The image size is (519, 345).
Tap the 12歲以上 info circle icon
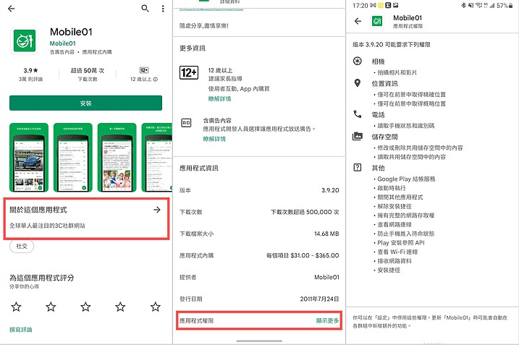pos(156,80)
